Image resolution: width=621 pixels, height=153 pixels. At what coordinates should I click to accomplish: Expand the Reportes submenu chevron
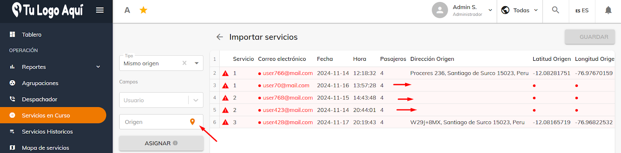point(98,67)
